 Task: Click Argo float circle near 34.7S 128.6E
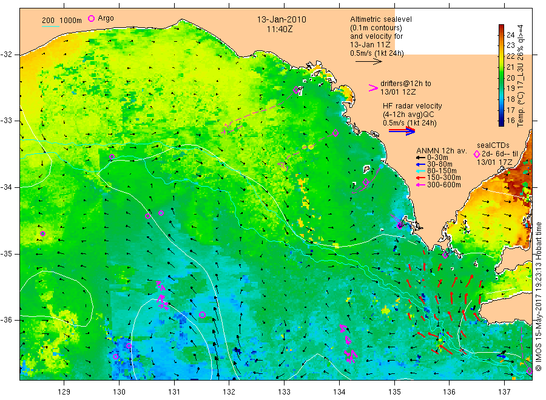click(43, 233)
